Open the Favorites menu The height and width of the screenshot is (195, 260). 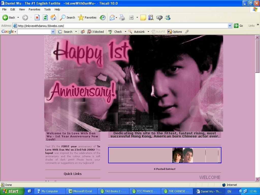(34, 9)
